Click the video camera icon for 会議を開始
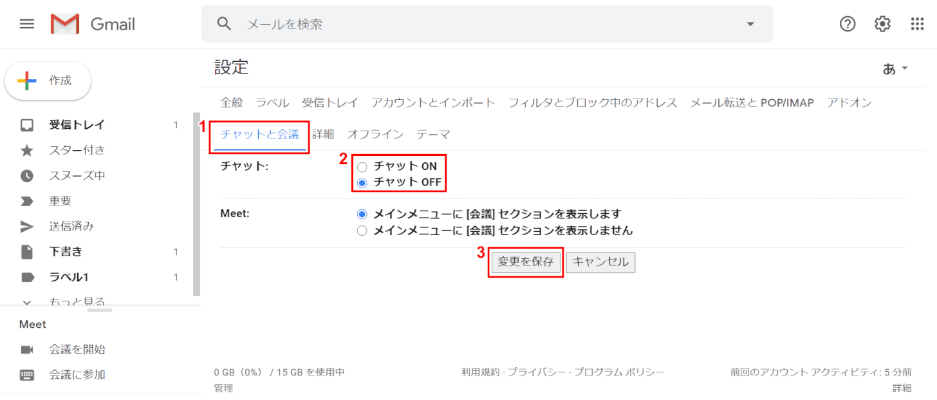This screenshot has width=937, height=400. (26, 350)
